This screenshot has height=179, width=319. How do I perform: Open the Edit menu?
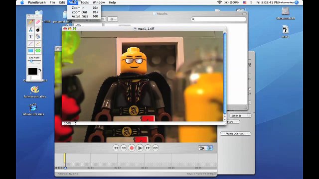point(62,2)
